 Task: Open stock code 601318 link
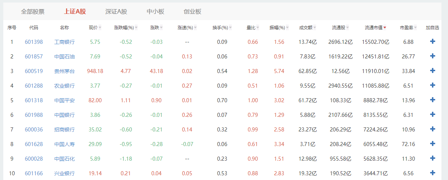tap(34, 100)
